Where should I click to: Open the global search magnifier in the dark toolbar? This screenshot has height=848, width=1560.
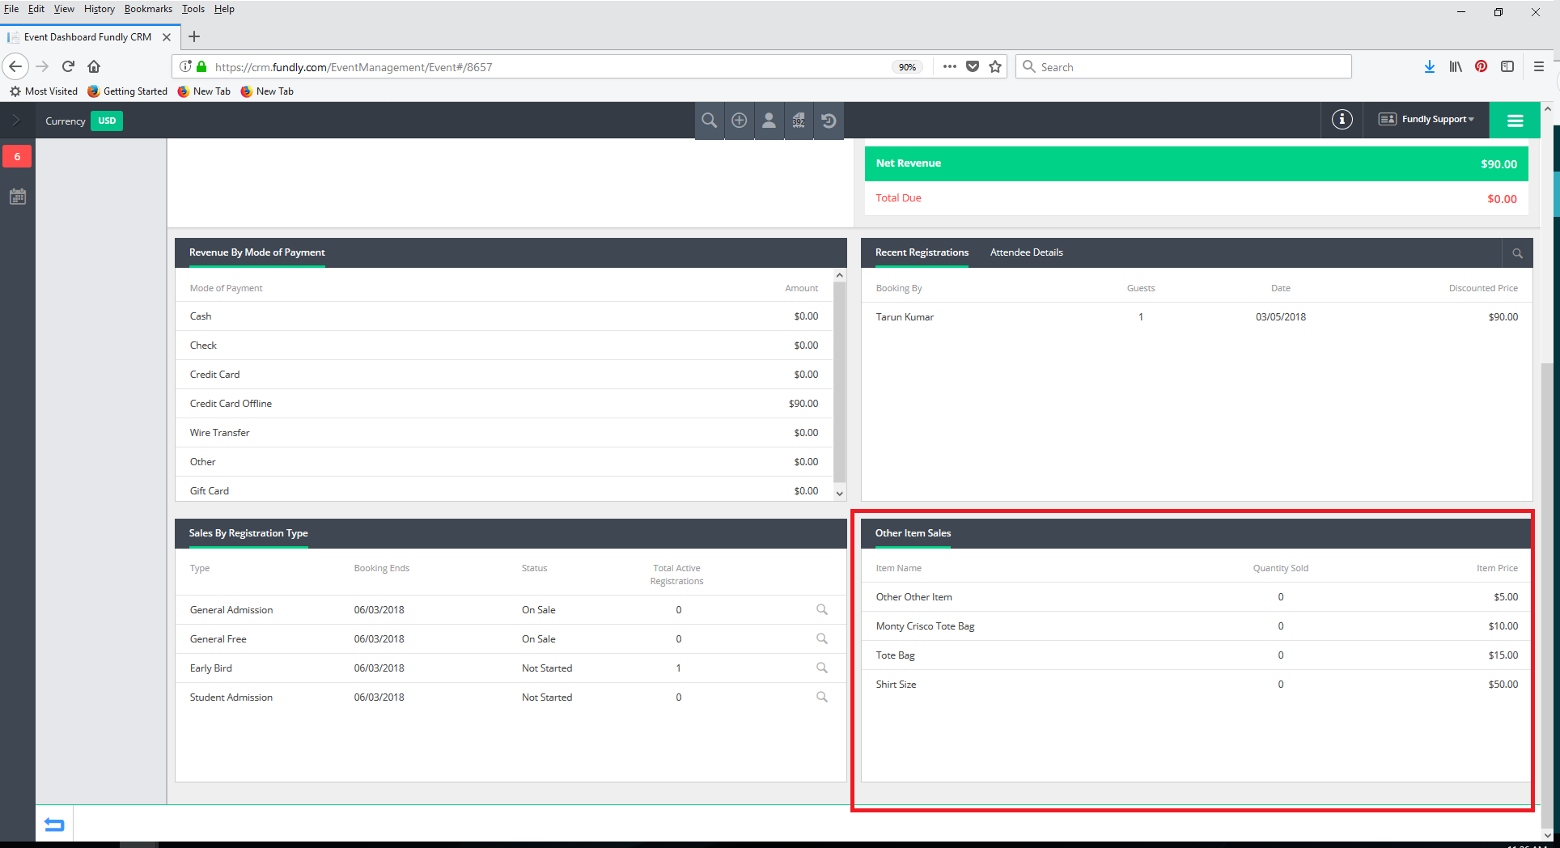point(709,120)
